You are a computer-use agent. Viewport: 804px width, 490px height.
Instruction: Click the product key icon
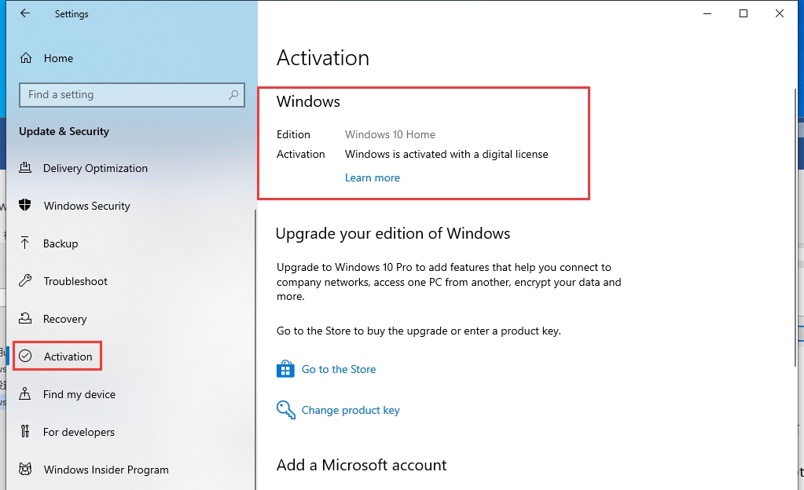285,410
